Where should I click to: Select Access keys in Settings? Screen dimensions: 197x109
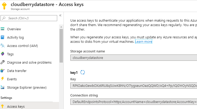[x=29, y=106]
